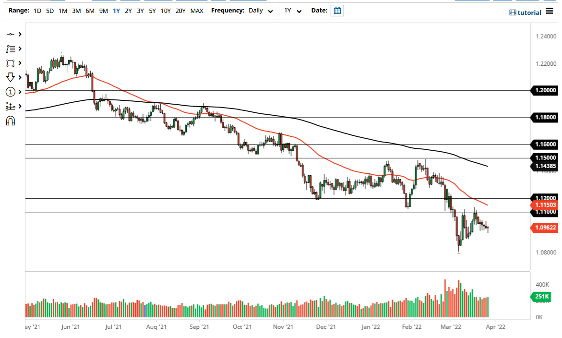Select the numbered callout tool
562x338 pixels.
(11, 91)
